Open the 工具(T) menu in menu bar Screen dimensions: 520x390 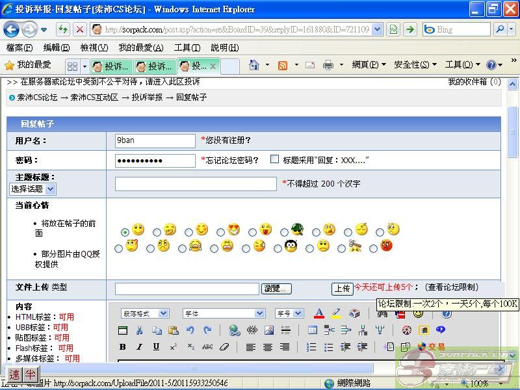[187, 47]
